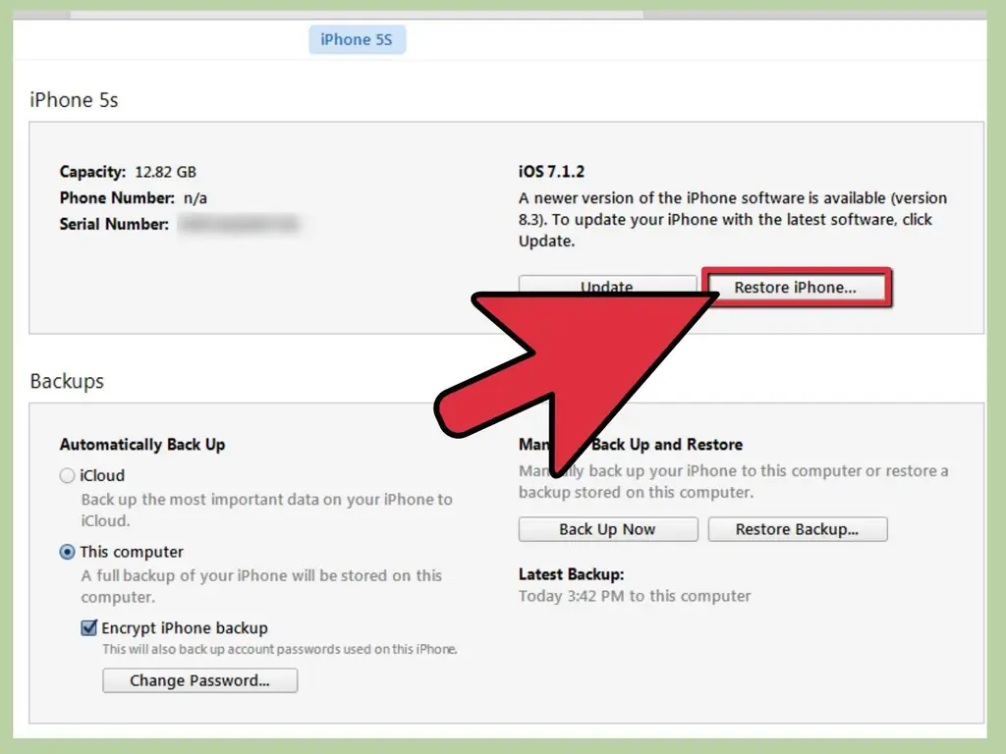Uncheck Encrypt iPhone backup checkbox
The height and width of the screenshot is (754, 1006).
point(89,627)
